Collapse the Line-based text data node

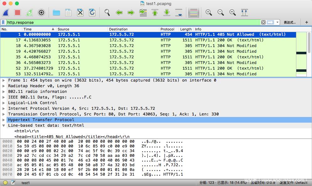click(4, 125)
